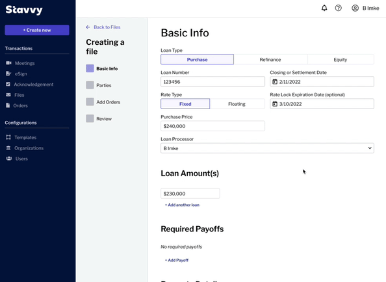Select the Basic Info step label
The height and width of the screenshot is (282, 386).
(107, 68)
